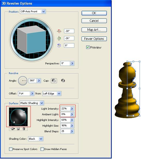Click the Highlight Size 90% field

click(x=65, y=126)
